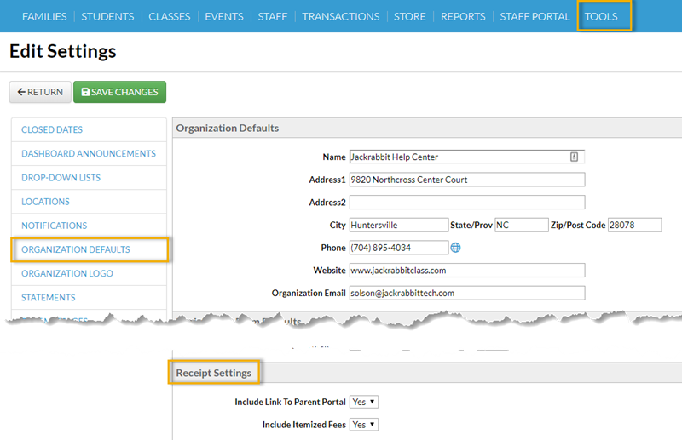Open Organization Logo settings

pos(89,273)
